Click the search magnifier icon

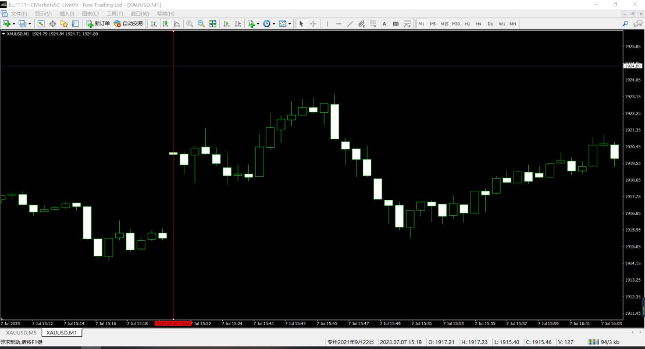(625, 24)
